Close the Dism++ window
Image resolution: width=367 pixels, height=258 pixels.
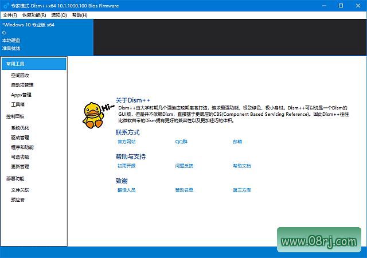358,6
